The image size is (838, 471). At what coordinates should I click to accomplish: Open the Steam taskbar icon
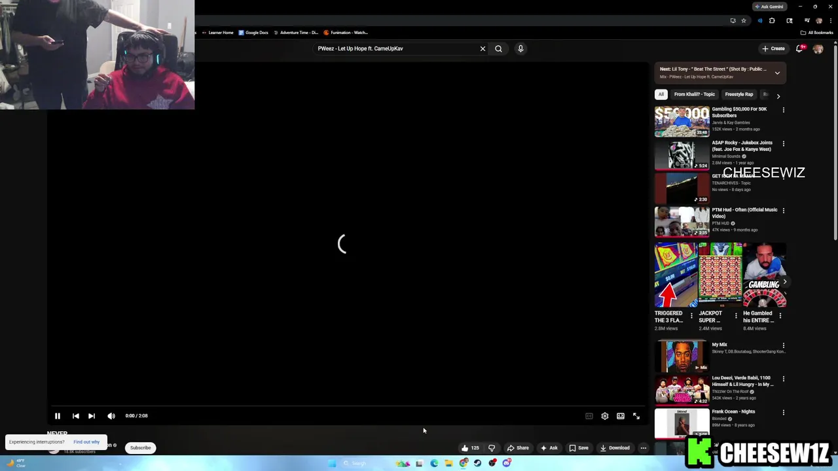477,463
